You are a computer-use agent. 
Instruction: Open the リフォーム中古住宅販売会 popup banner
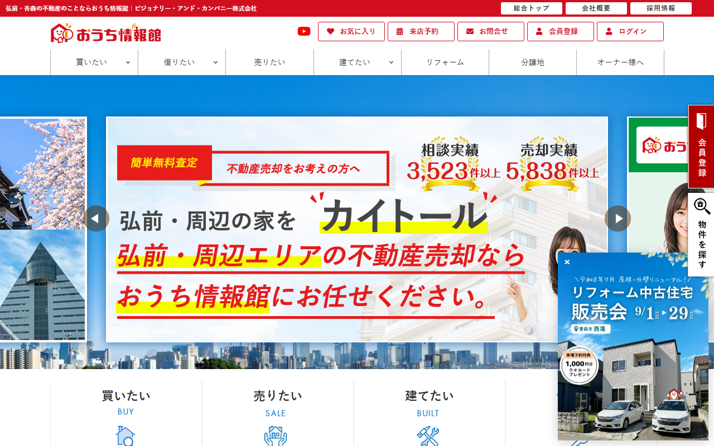click(x=633, y=347)
